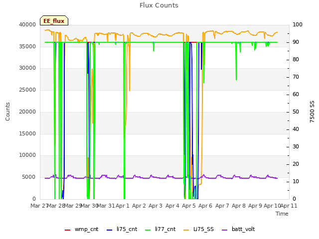Viewport: 319px width, 239px height.
Task: Click the 5000 left axis tick
Action: pyautogui.click(x=29, y=177)
